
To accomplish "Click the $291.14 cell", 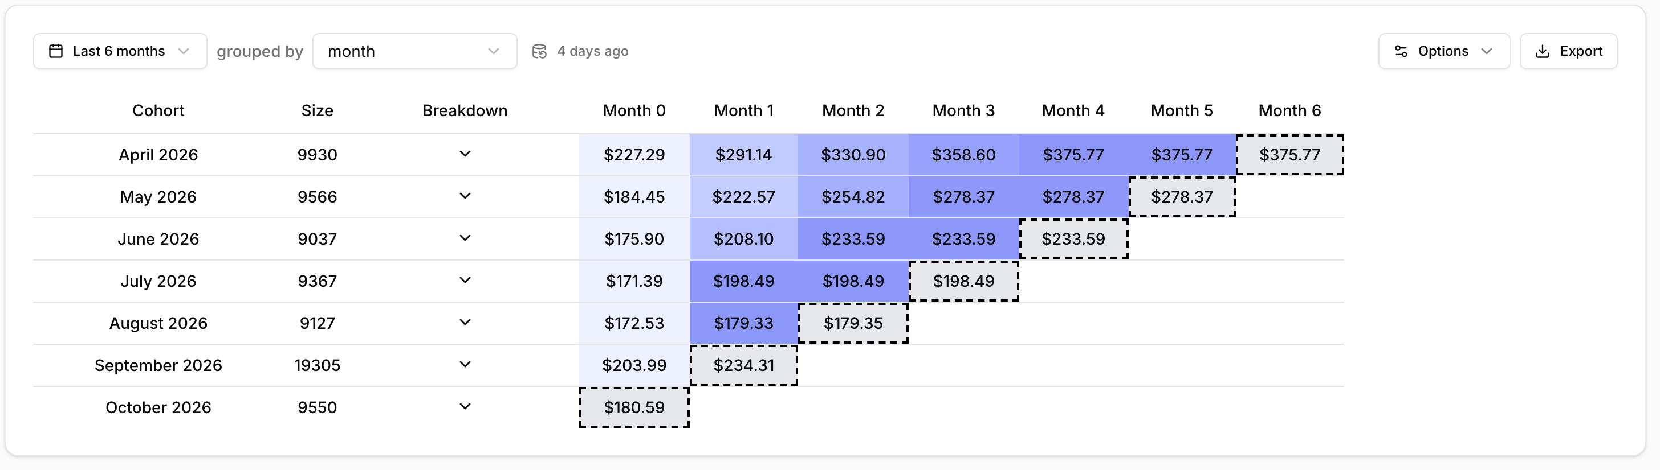I will tap(744, 155).
